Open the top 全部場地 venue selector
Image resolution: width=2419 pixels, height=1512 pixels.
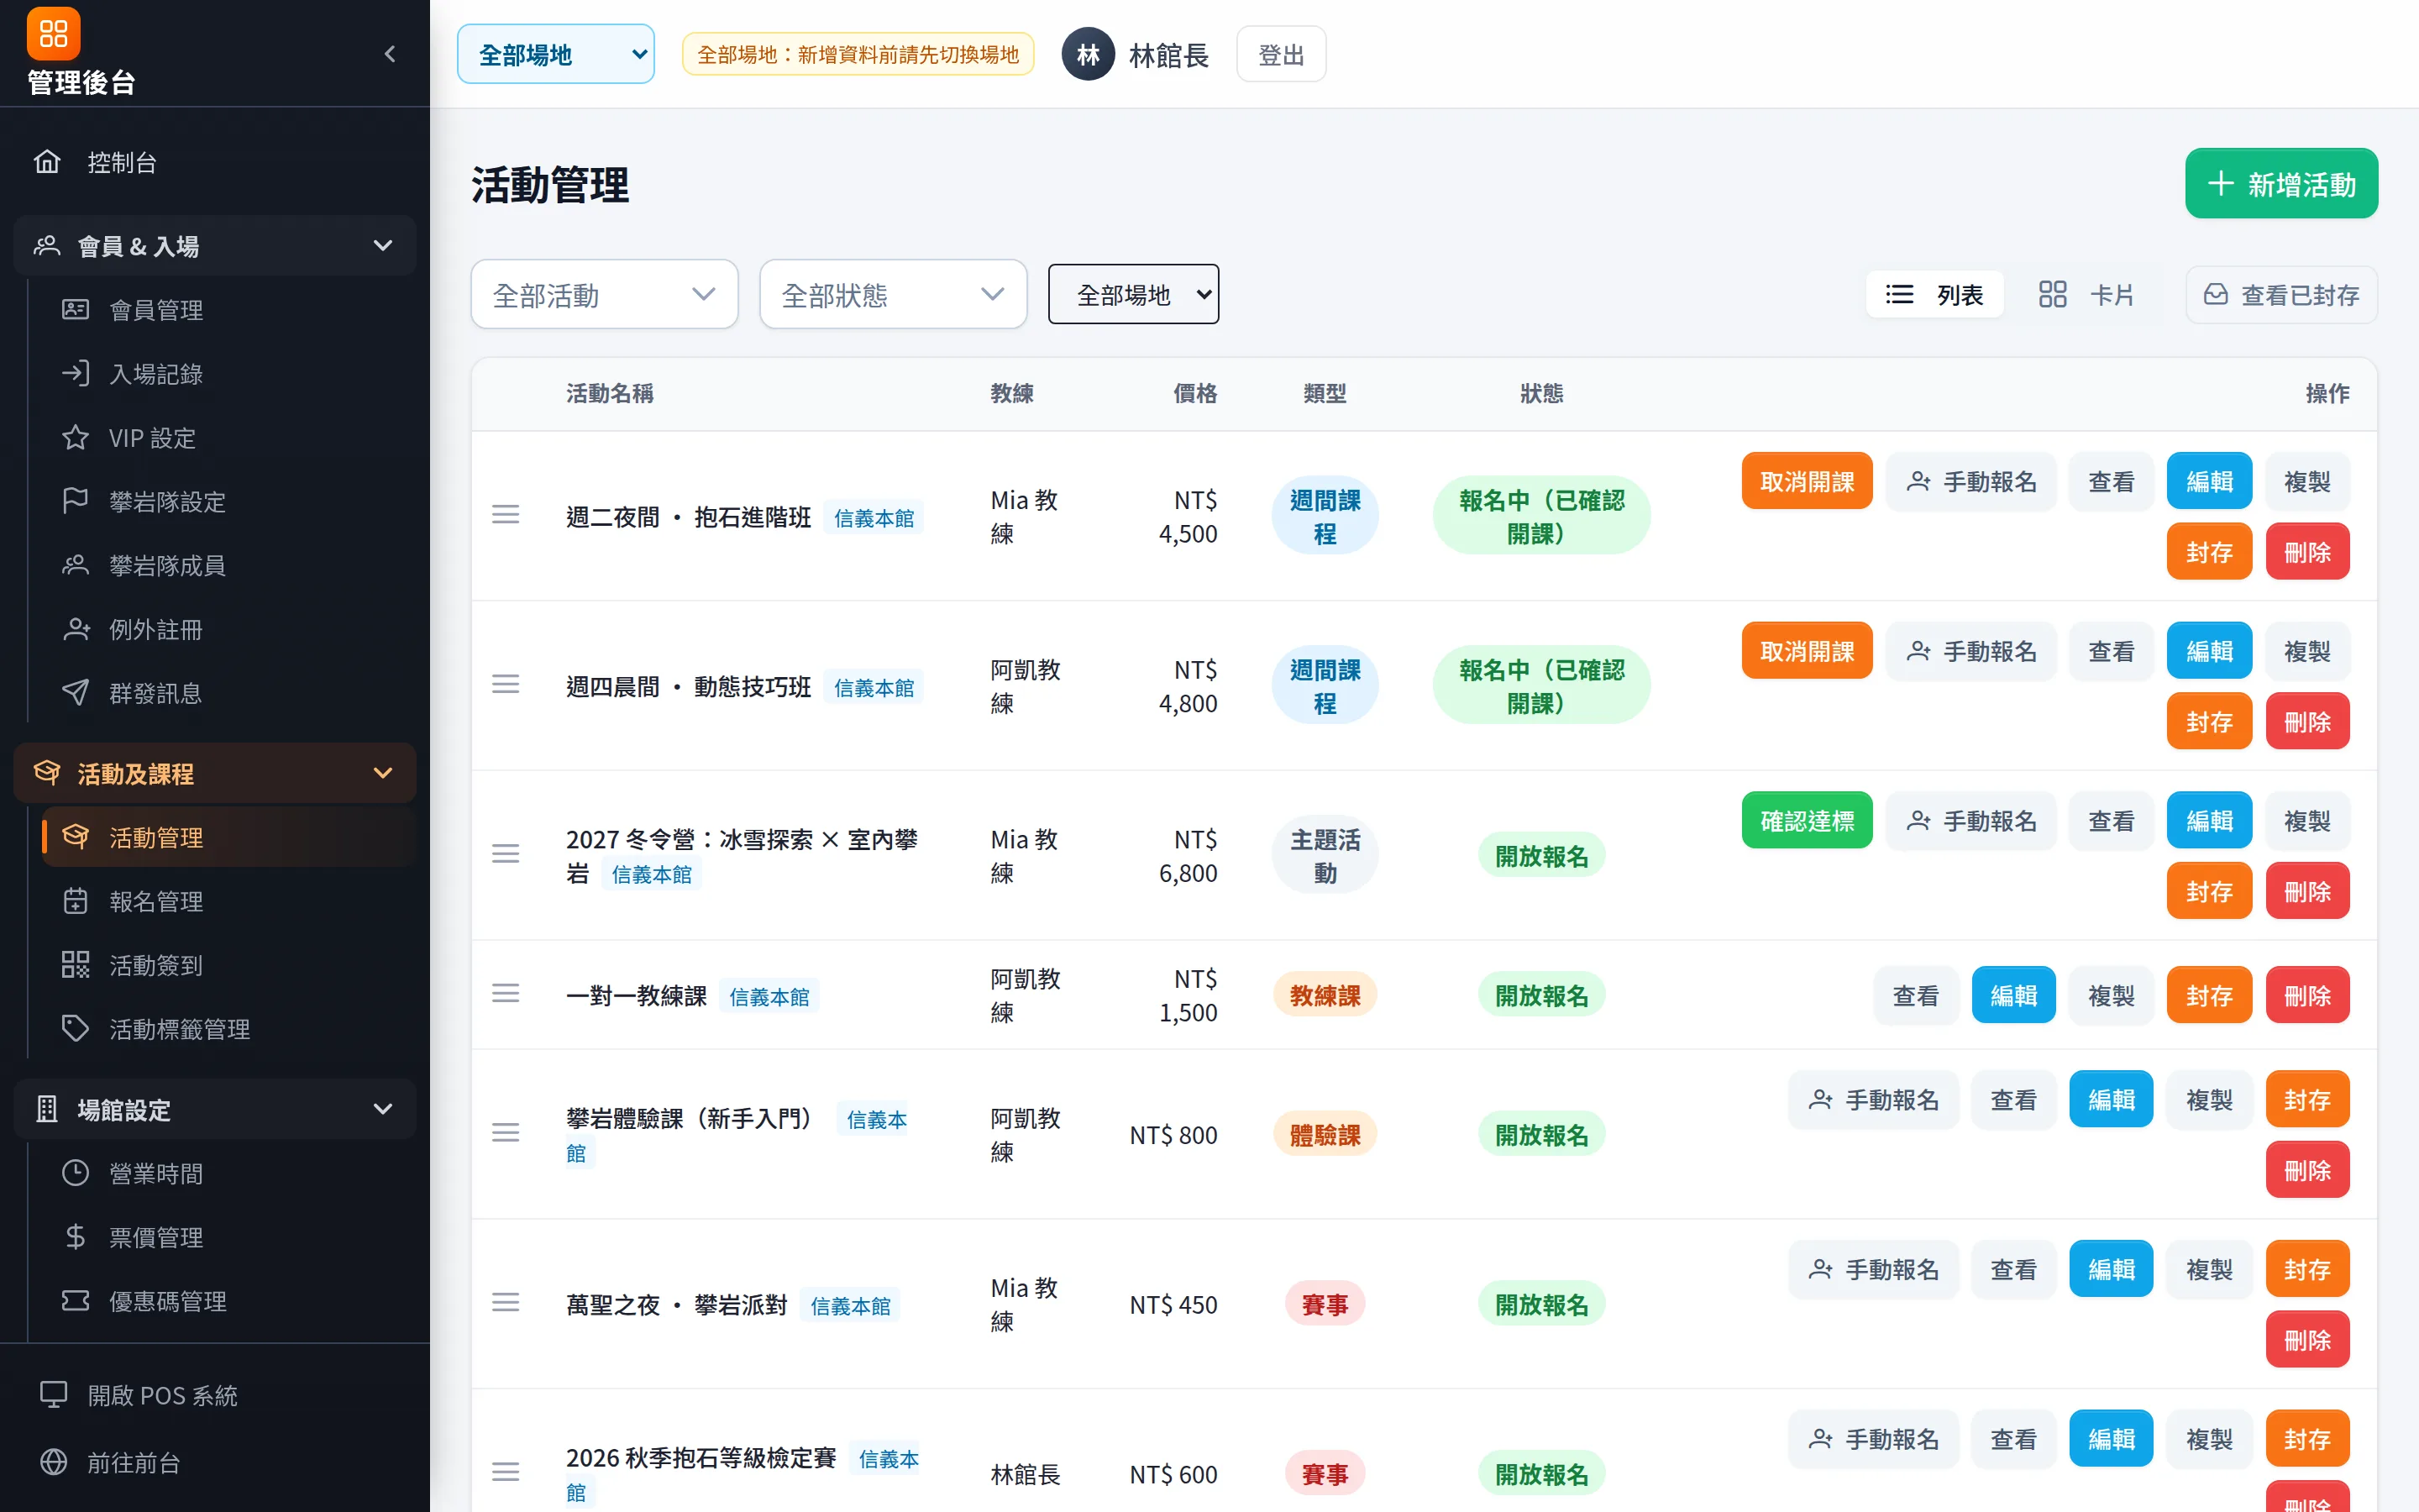pyautogui.click(x=556, y=54)
